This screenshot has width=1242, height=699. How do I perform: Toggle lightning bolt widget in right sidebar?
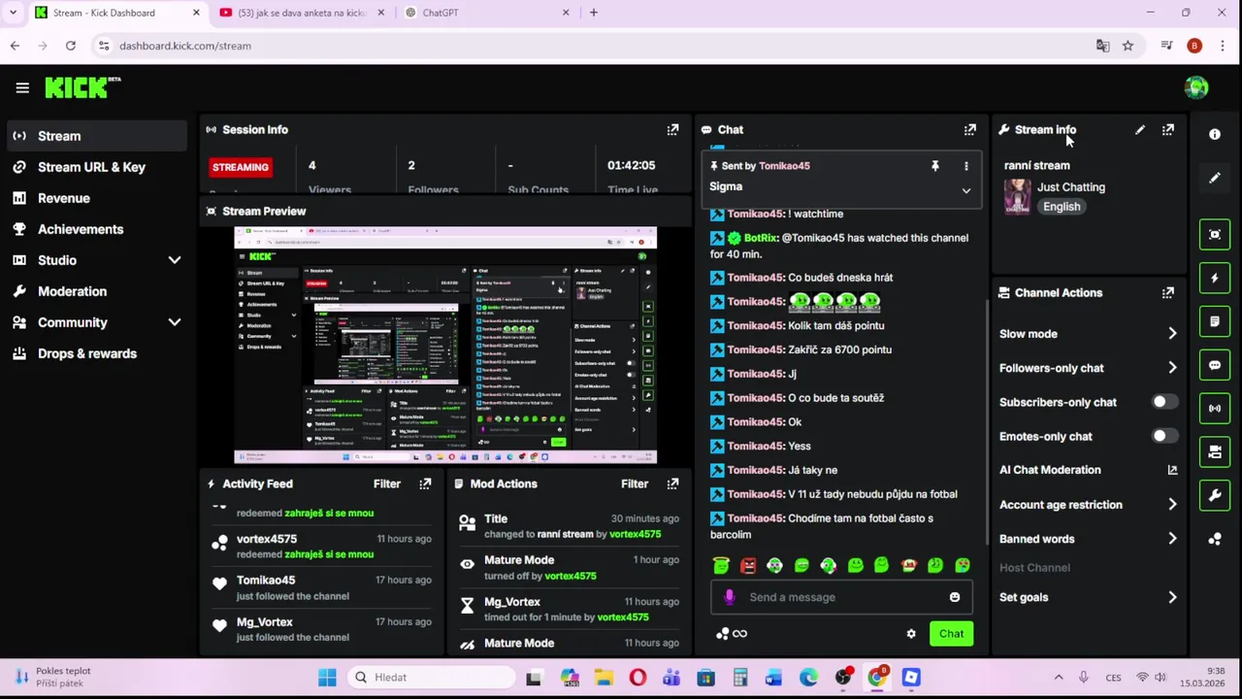pos(1215,278)
